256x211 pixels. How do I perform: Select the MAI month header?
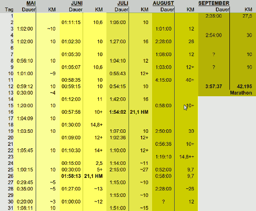[x=31, y=3]
